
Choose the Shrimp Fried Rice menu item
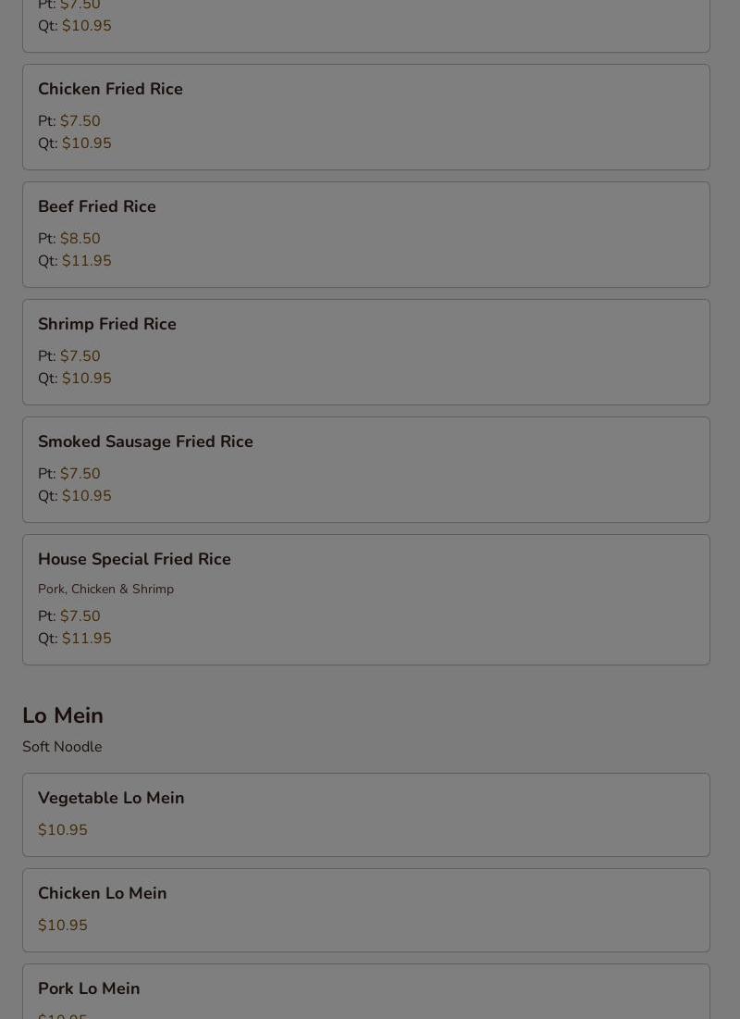tap(365, 353)
